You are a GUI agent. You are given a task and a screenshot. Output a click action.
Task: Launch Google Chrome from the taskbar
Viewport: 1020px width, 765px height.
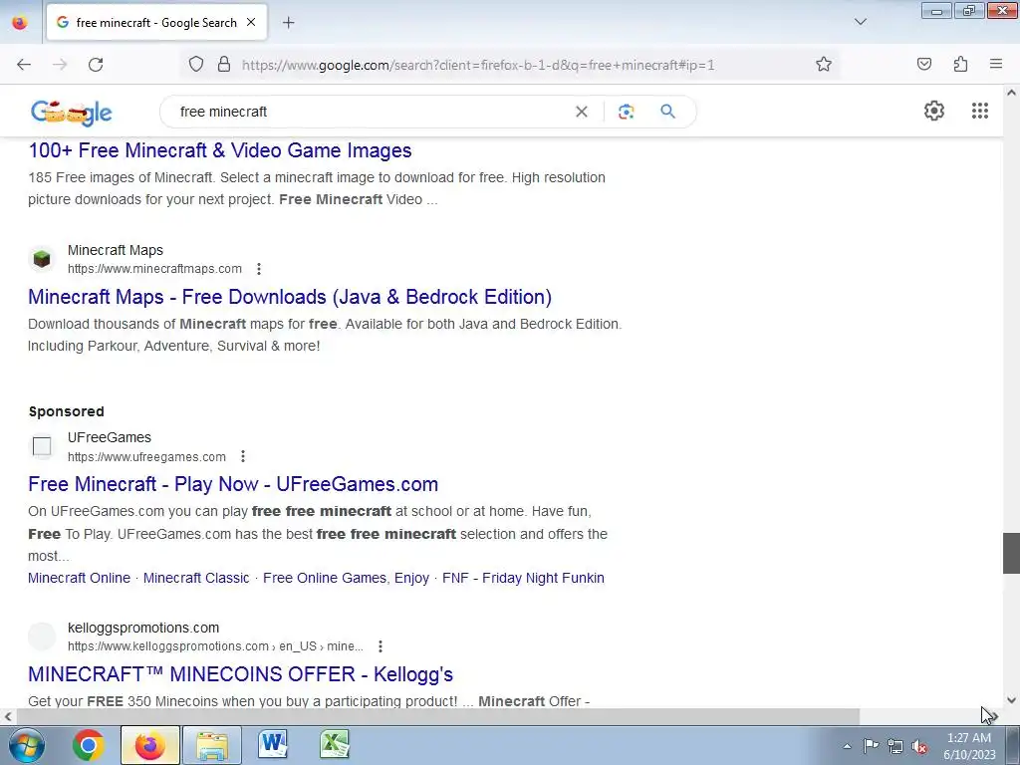click(89, 745)
